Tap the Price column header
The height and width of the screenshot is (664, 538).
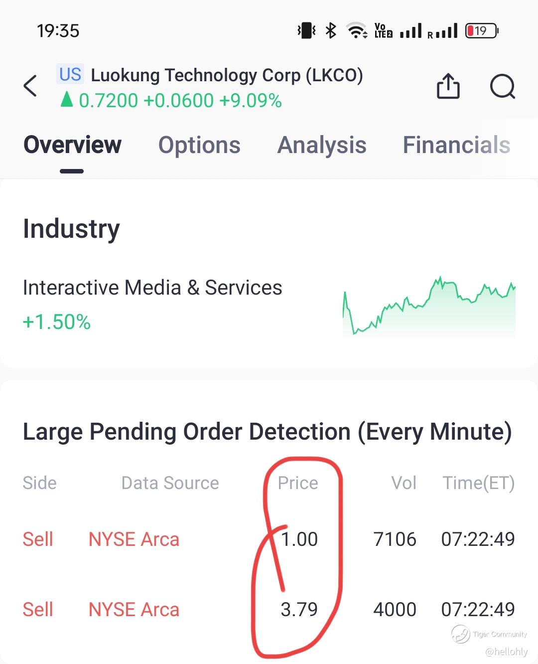(298, 483)
